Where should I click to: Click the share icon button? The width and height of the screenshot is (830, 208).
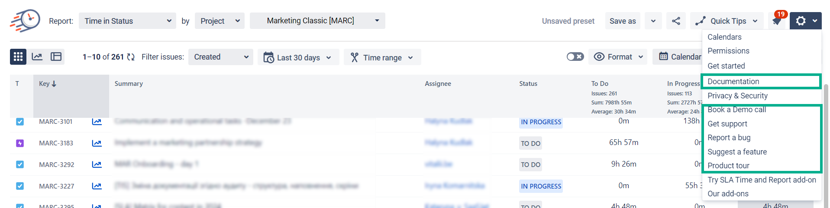coord(676,21)
